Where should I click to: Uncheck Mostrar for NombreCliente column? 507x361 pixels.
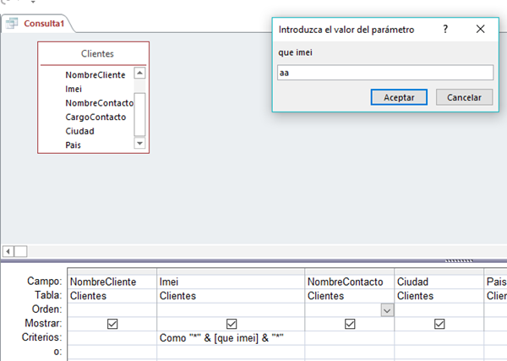[x=112, y=324]
